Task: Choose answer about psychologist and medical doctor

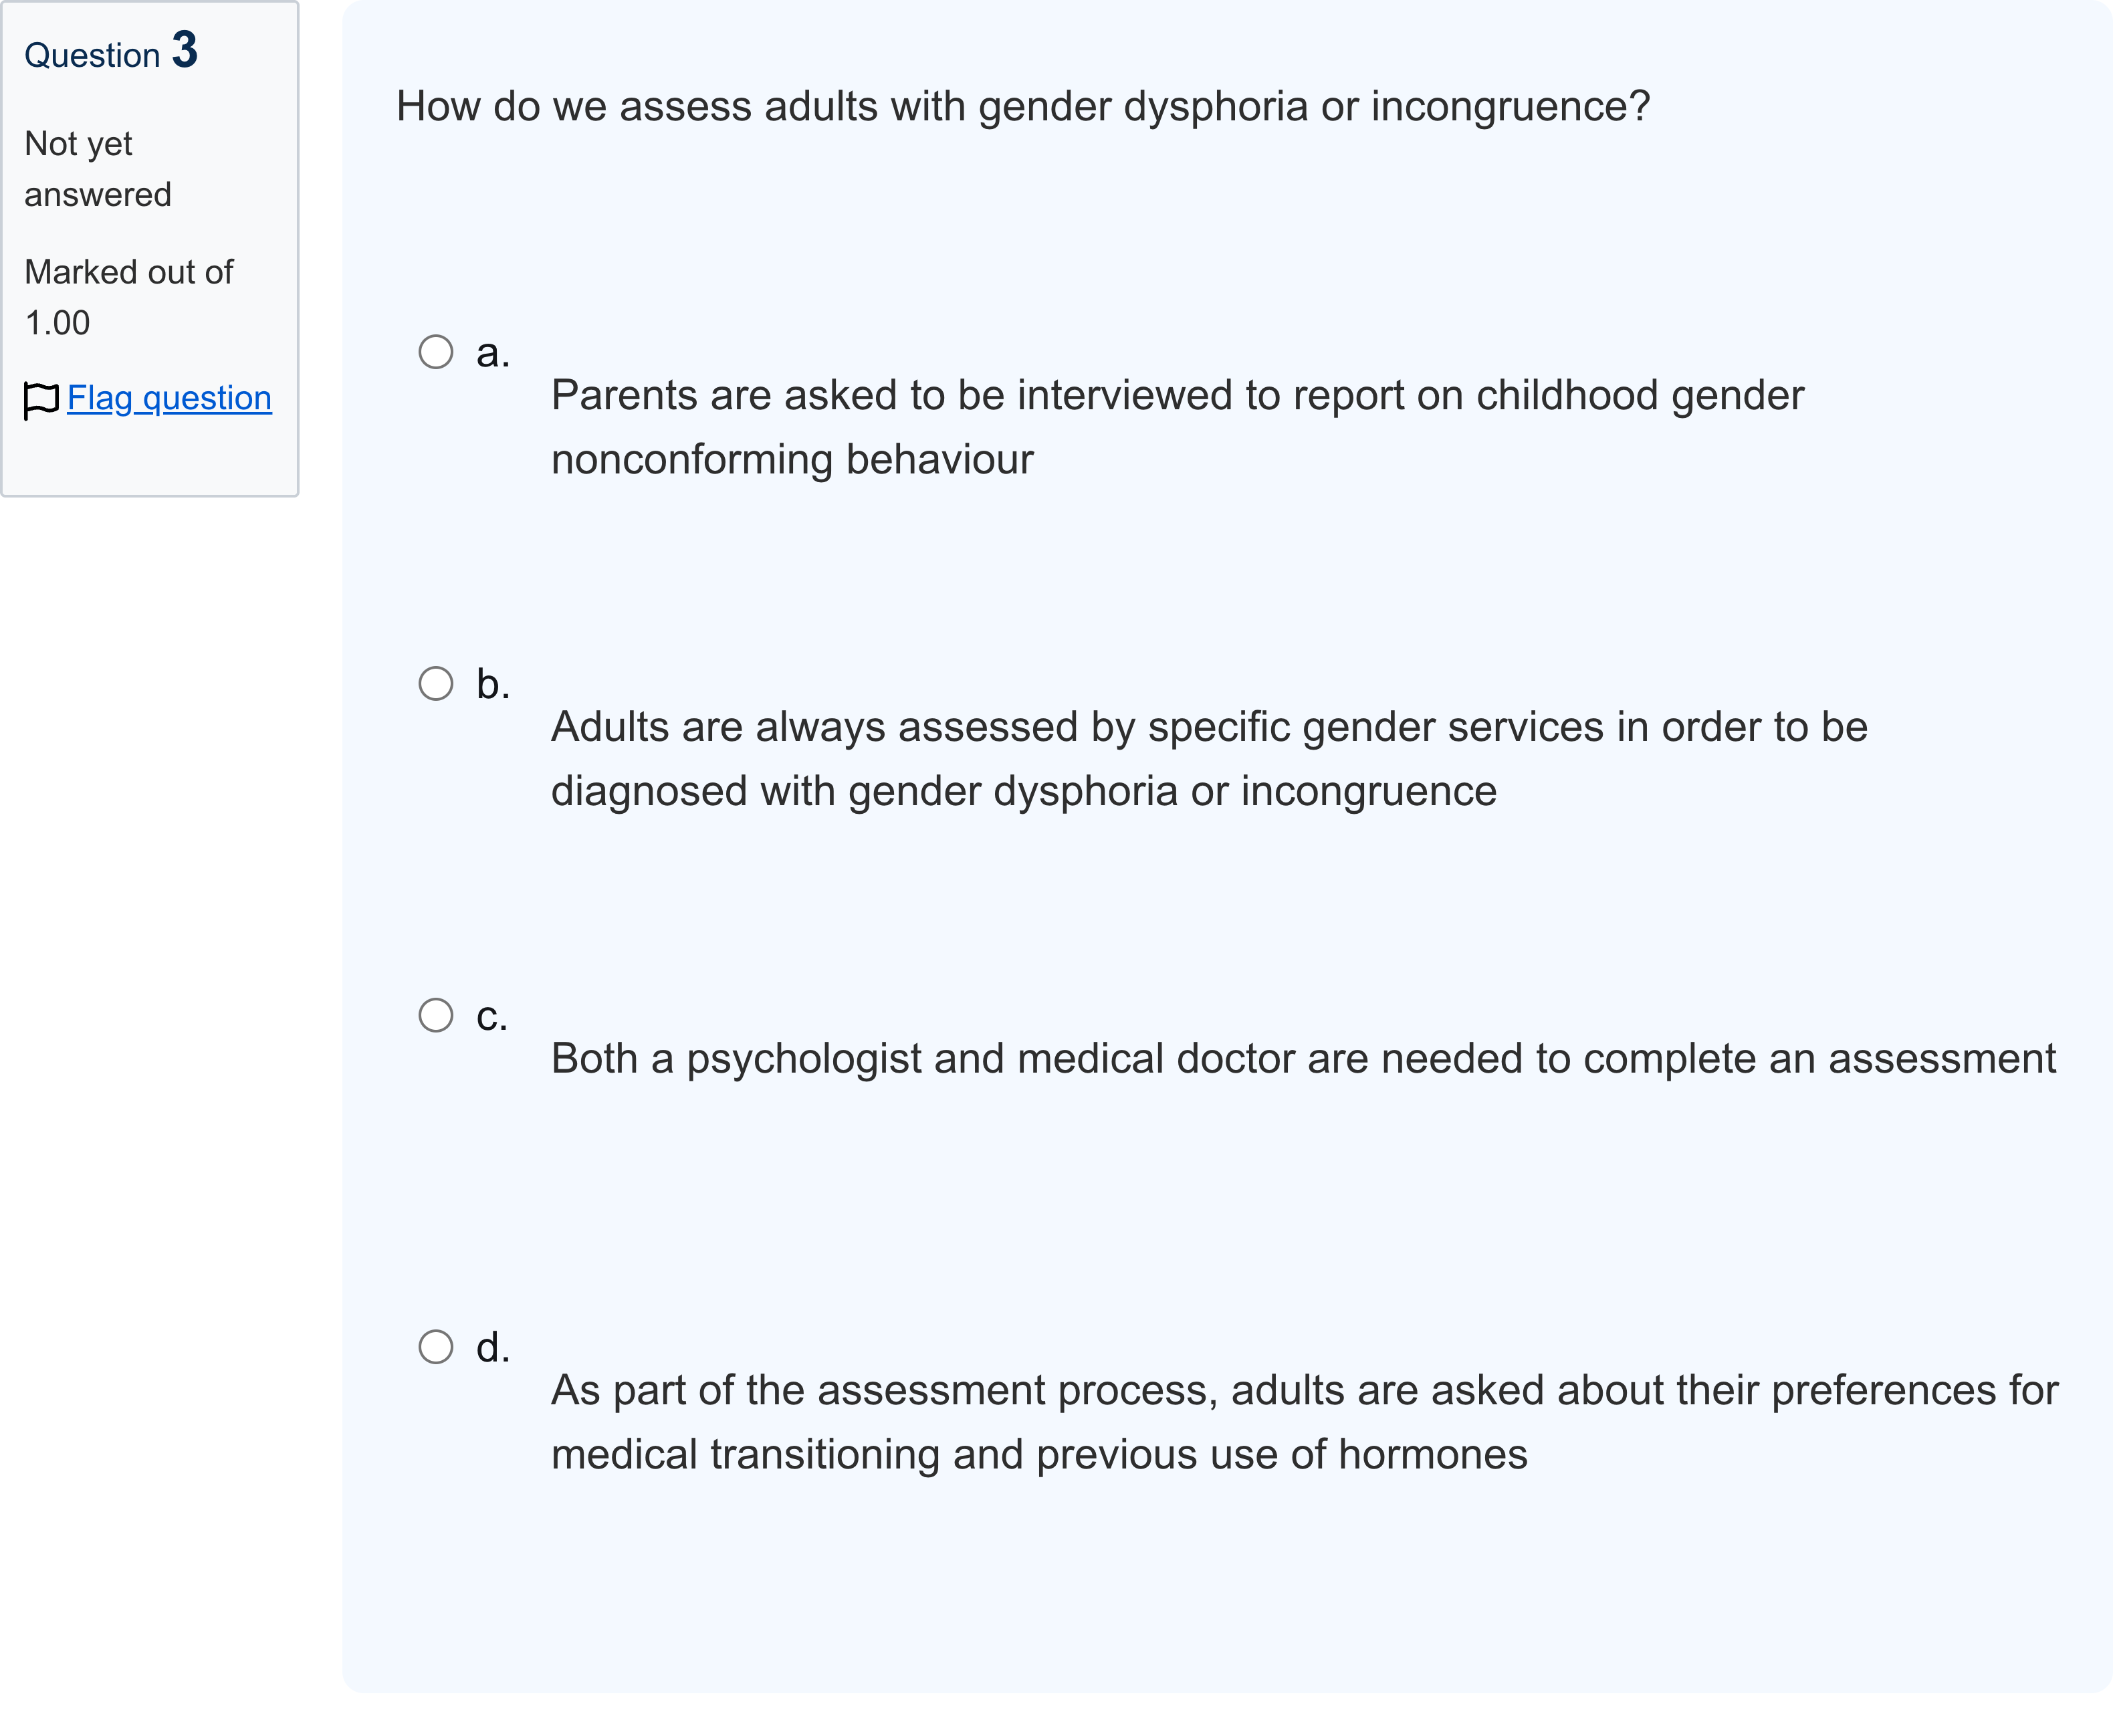Action: click(x=1303, y=1059)
